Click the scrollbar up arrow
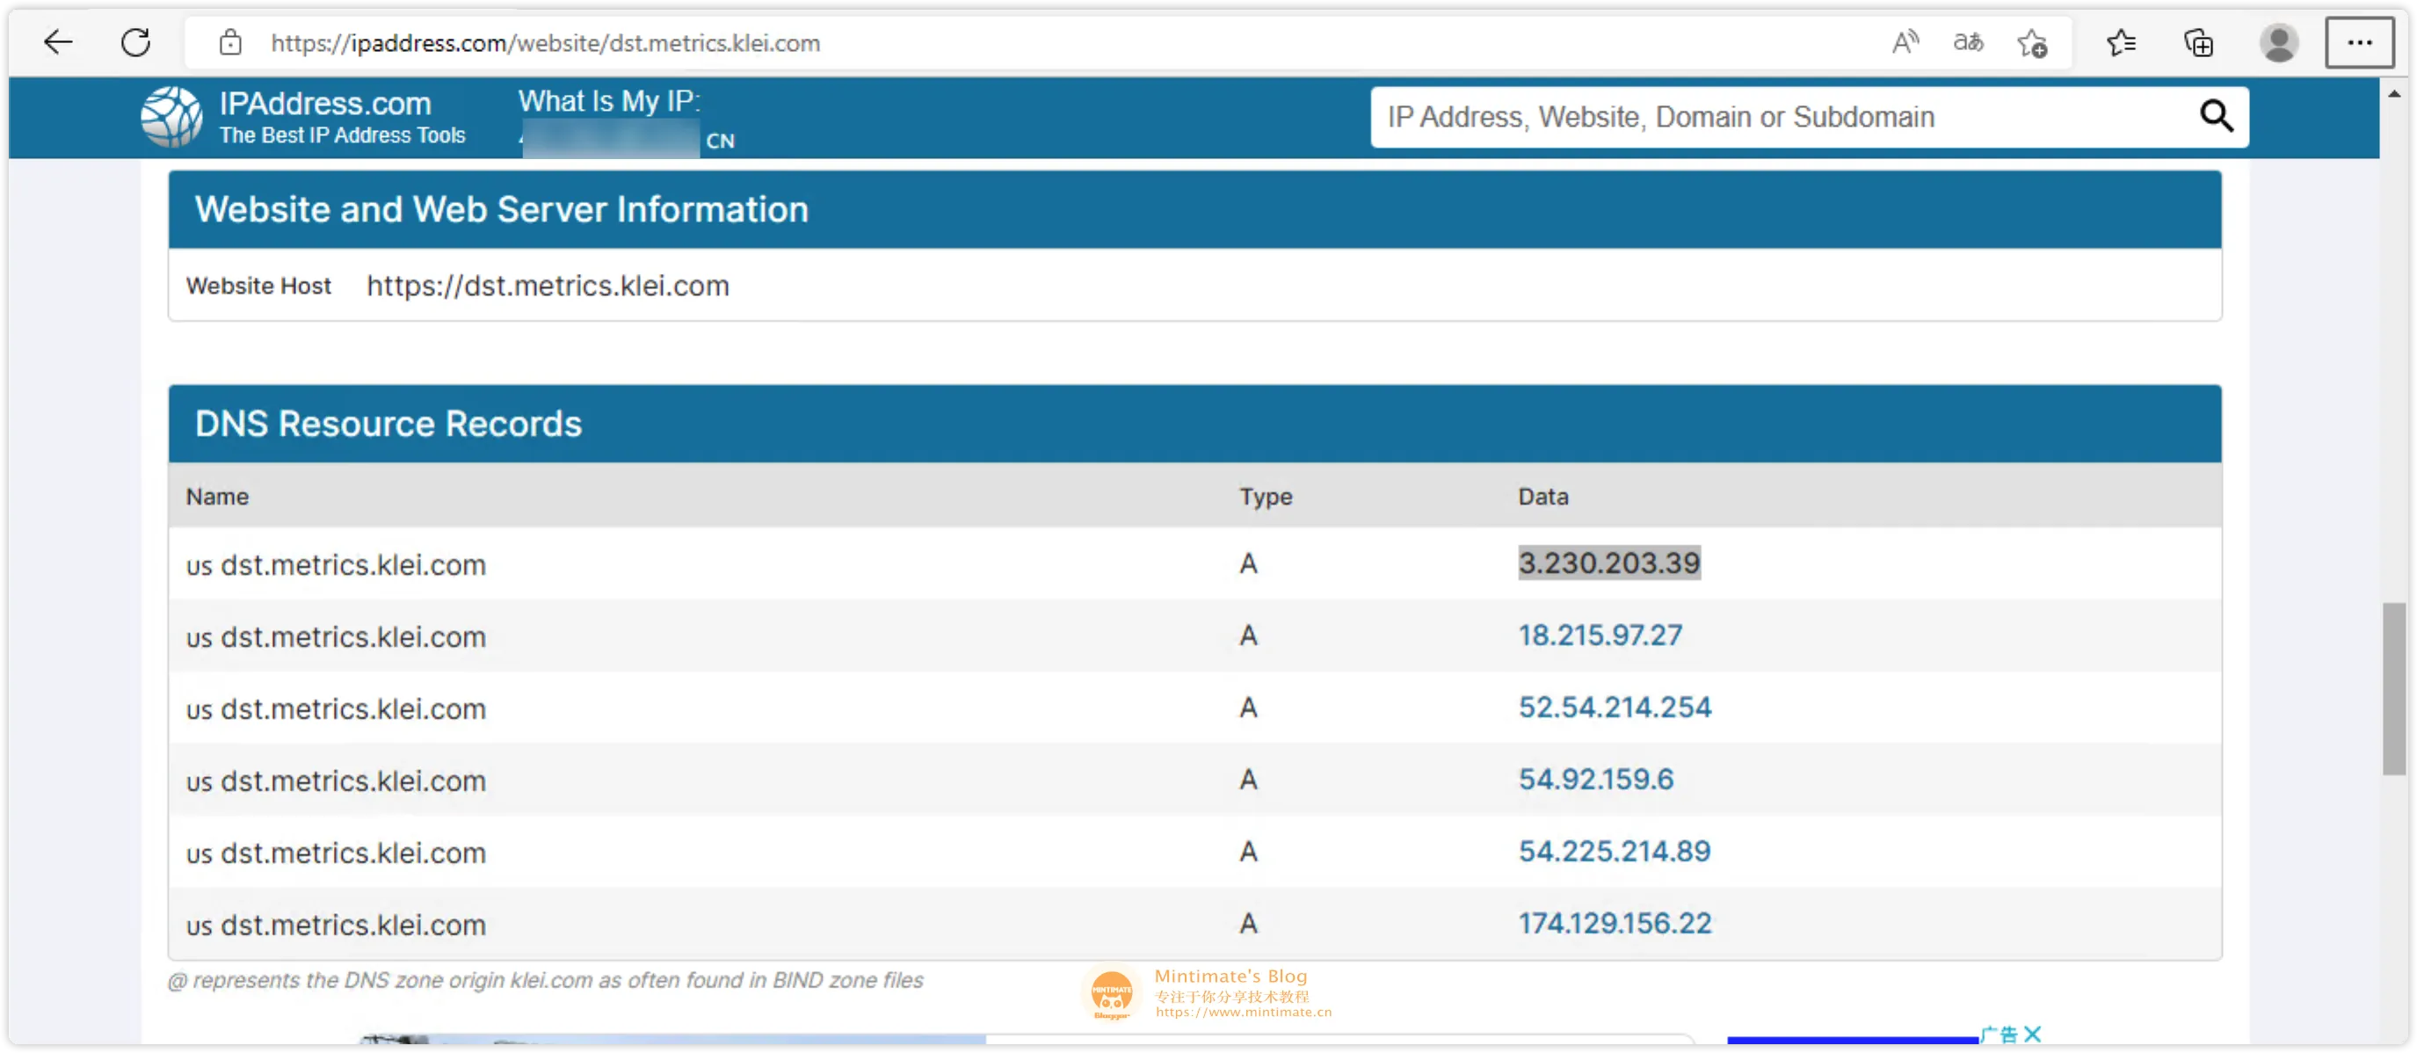This screenshot has height=1053, width=2417. [2393, 93]
